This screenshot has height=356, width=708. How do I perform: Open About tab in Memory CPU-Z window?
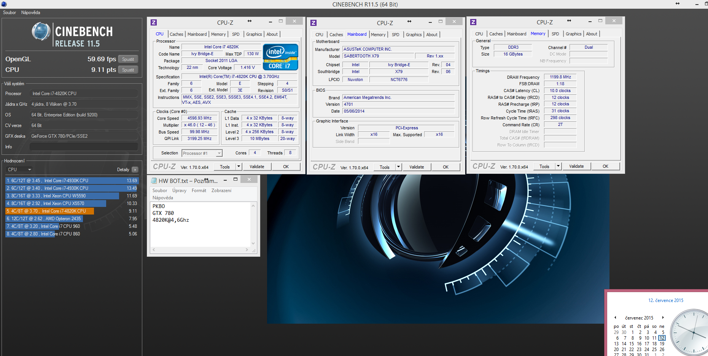pyautogui.click(x=592, y=34)
